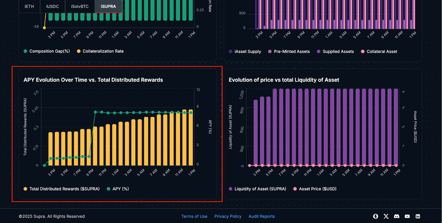The image size is (442, 223).
Task: Select the yellow collateralization point at -28
Action: click(44, 28)
